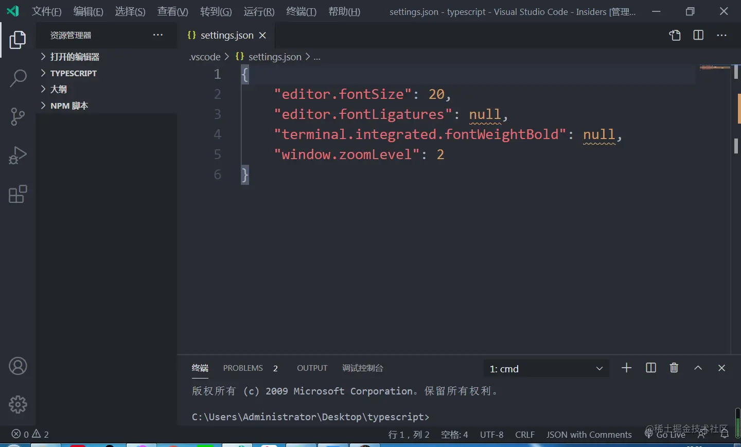Click the errors and warnings status indicator

30,434
